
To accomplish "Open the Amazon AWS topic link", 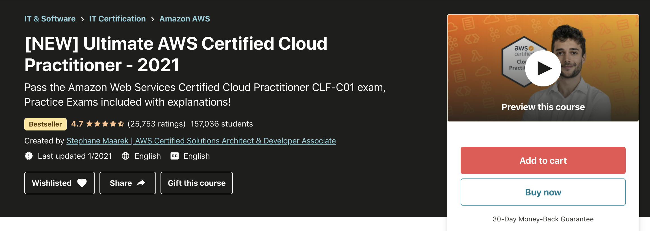I will (x=185, y=19).
